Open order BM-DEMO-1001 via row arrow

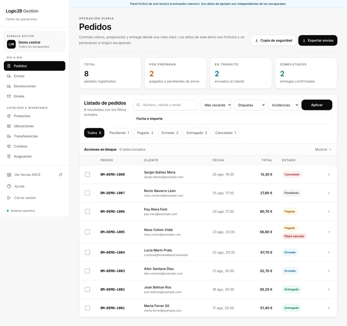coord(329,308)
